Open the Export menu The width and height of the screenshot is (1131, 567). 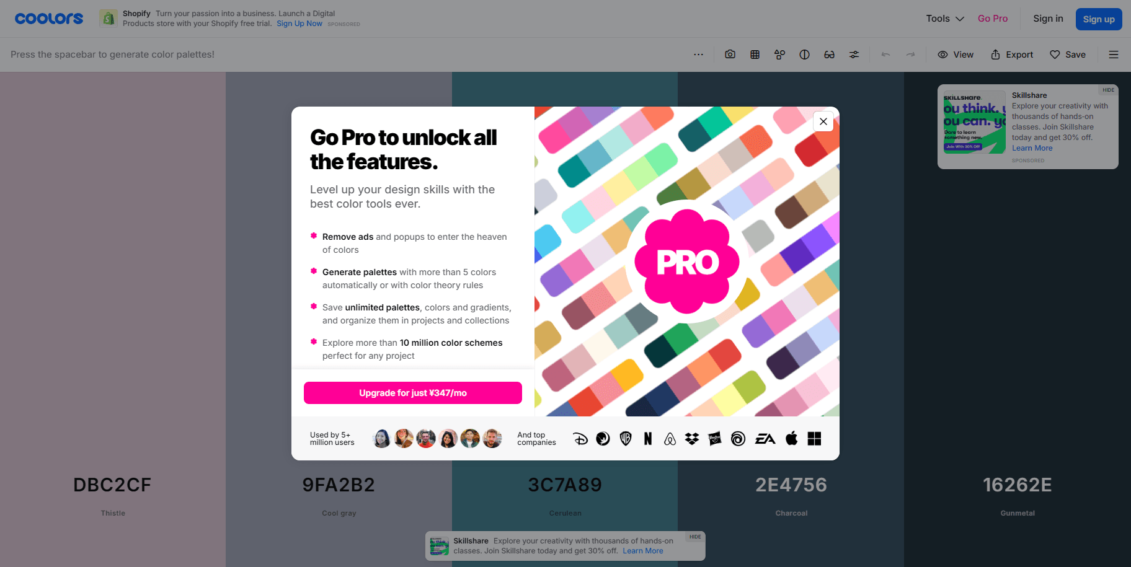1012,55
